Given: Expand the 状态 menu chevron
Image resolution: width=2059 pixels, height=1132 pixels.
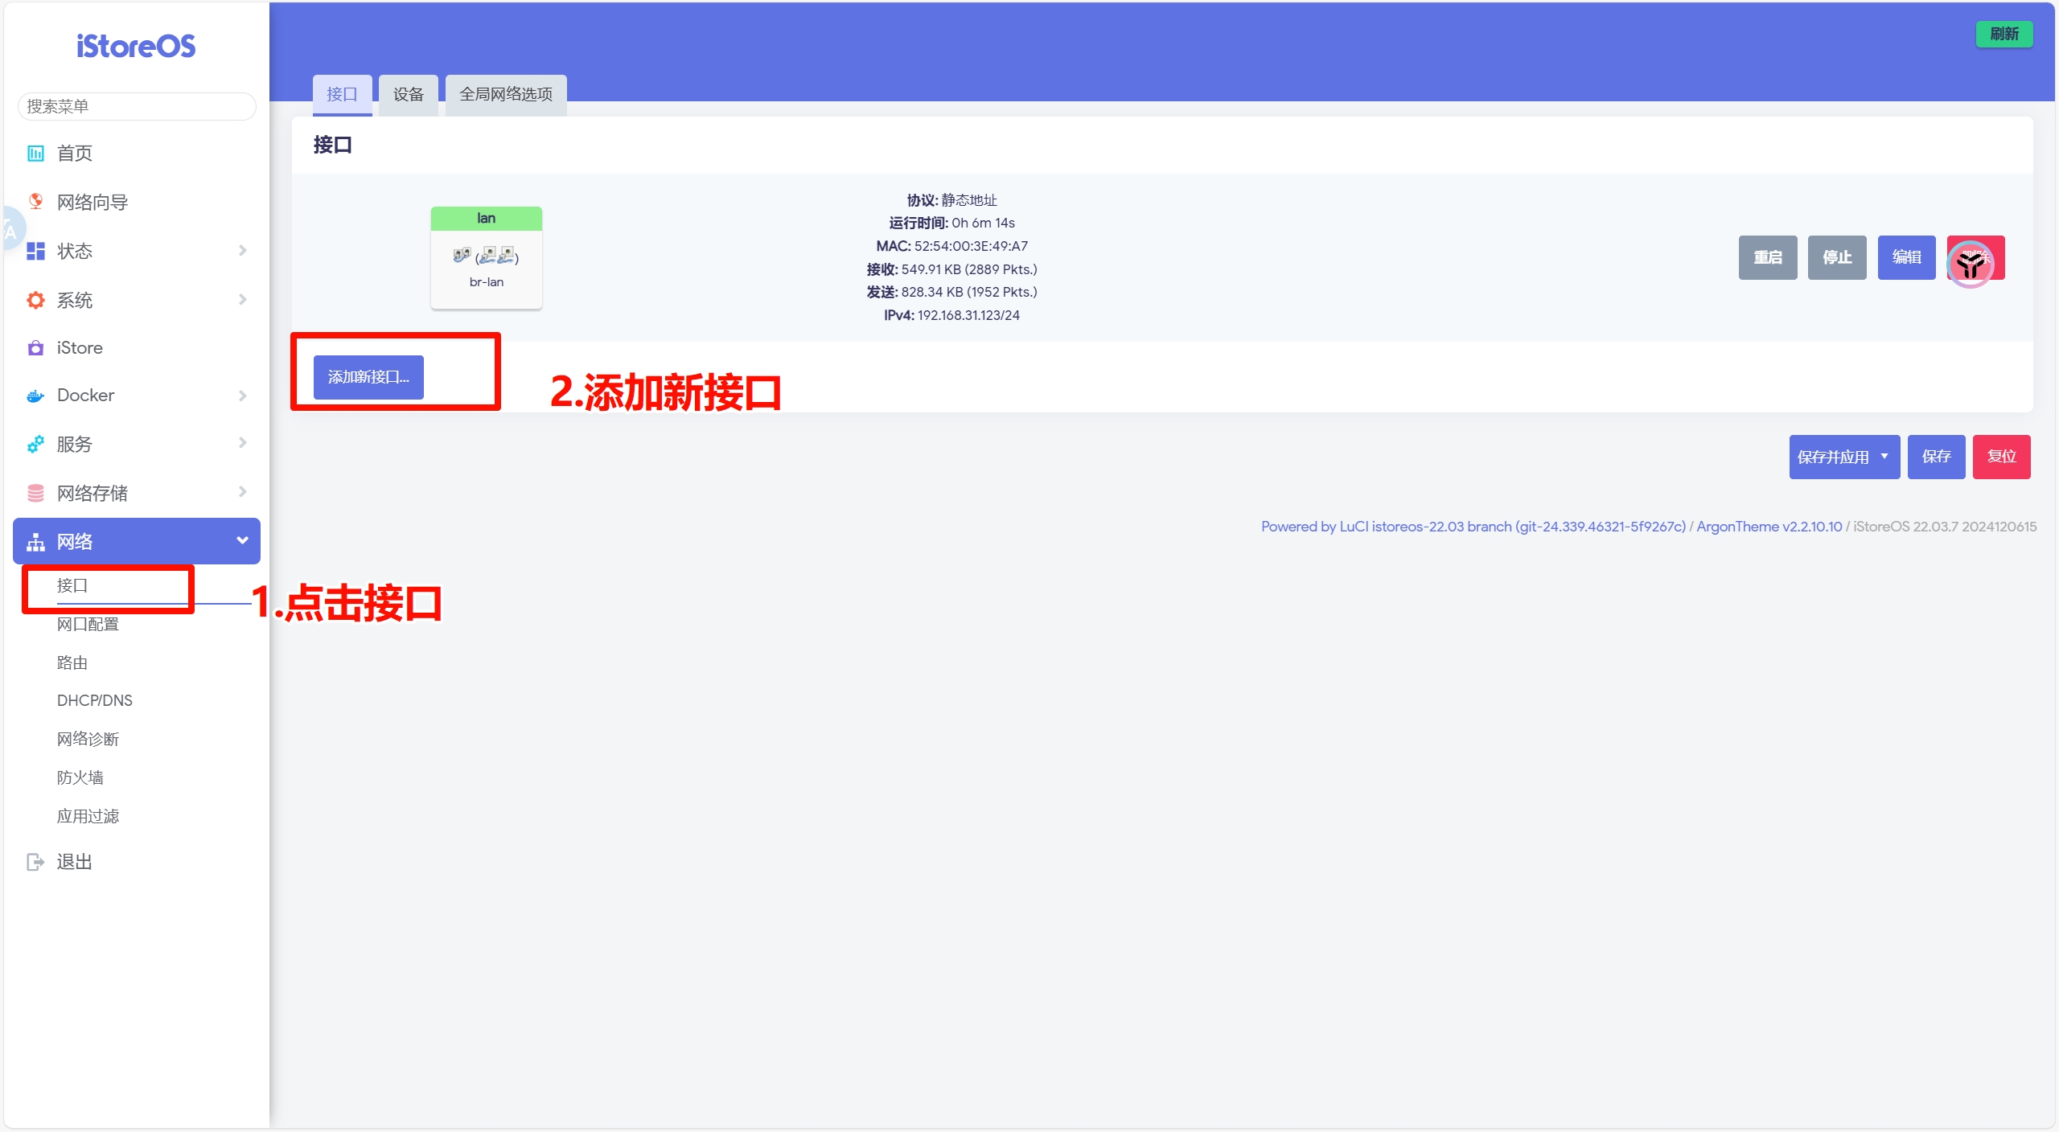Looking at the screenshot, I should point(242,251).
